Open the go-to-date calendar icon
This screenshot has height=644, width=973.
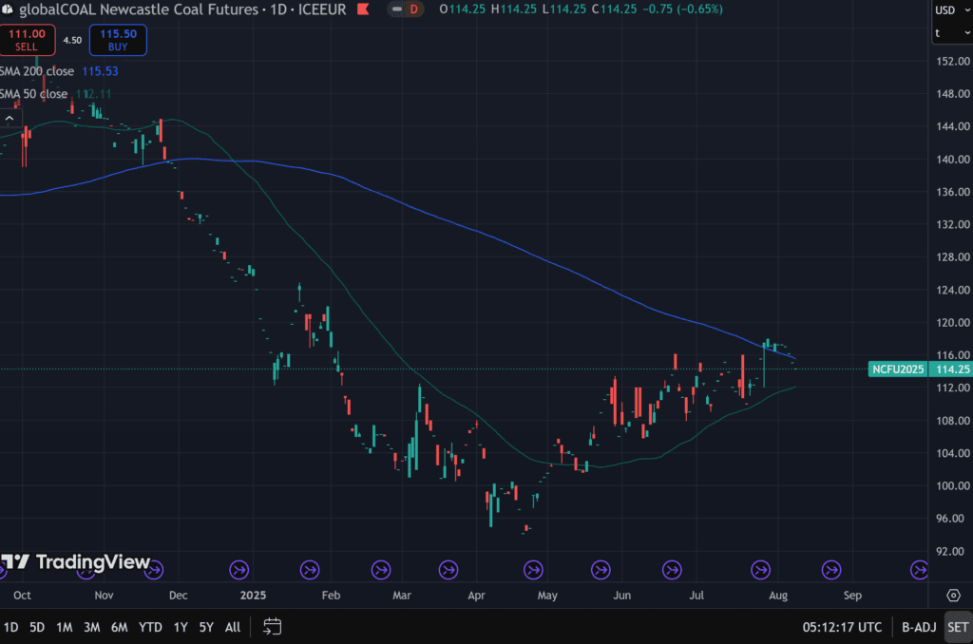pyautogui.click(x=272, y=627)
